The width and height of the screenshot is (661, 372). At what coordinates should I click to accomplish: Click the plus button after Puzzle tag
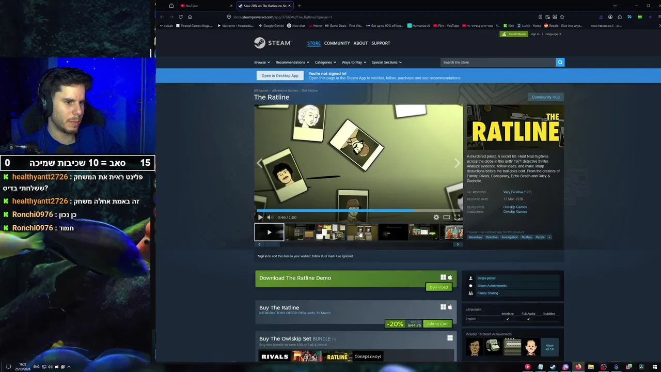tap(549, 237)
